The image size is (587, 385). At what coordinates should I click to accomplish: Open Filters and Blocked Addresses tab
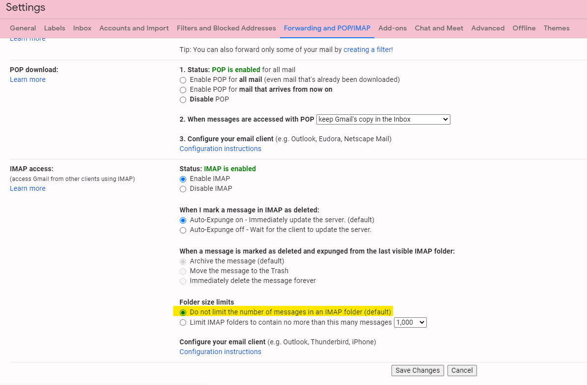pyautogui.click(x=226, y=28)
